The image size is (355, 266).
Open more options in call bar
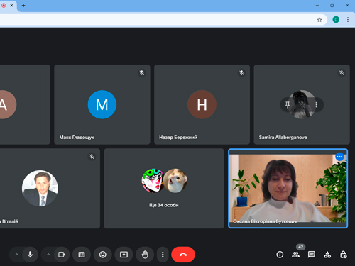click(163, 255)
